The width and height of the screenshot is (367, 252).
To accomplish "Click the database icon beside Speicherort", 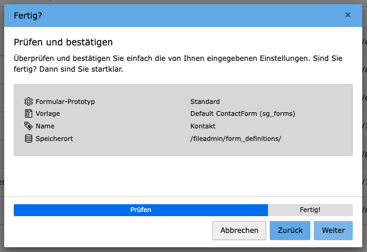I will (29, 139).
